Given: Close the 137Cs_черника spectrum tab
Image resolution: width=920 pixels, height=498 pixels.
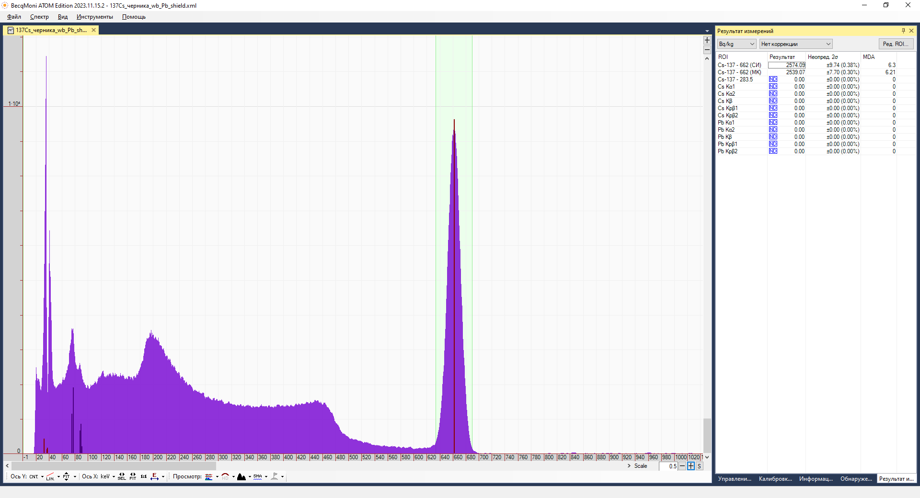Looking at the screenshot, I should click(94, 30).
